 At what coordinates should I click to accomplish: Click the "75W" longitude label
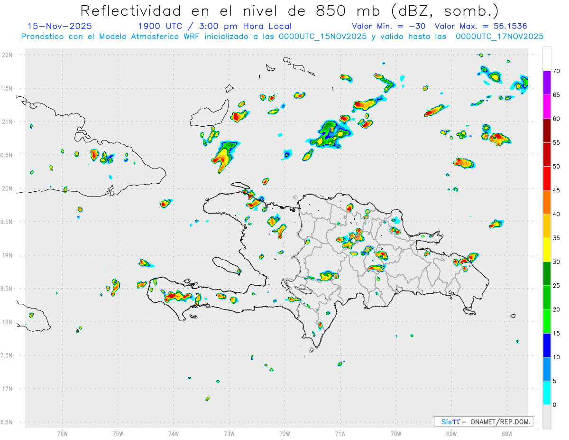(x=118, y=434)
